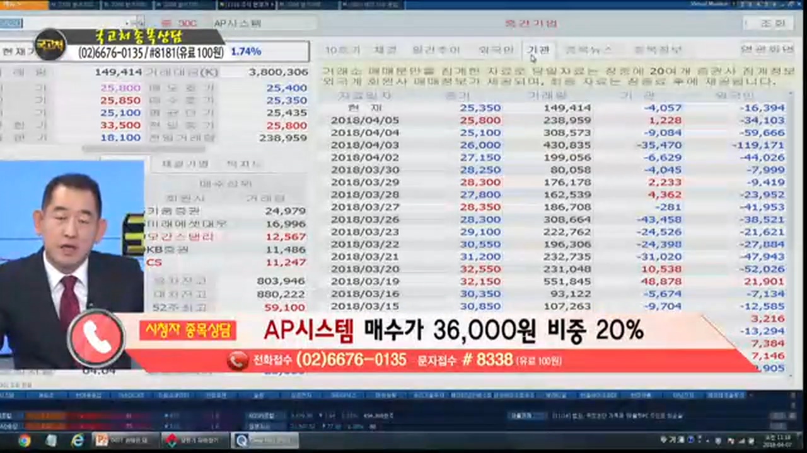Launch Internet Explorer from the taskbar
807x453 pixels.
click(78, 440)
